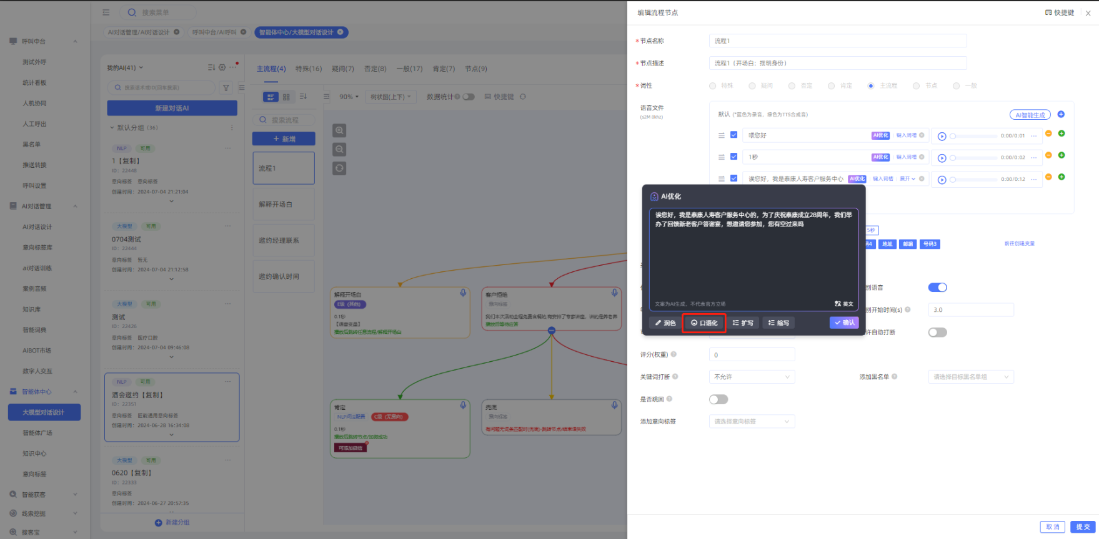Image resolution: width=1099 pixels, height=539 pixels.
Task: Click the 英文 translate icon in the AI优化 popup
Action: (x=843, y=304)
